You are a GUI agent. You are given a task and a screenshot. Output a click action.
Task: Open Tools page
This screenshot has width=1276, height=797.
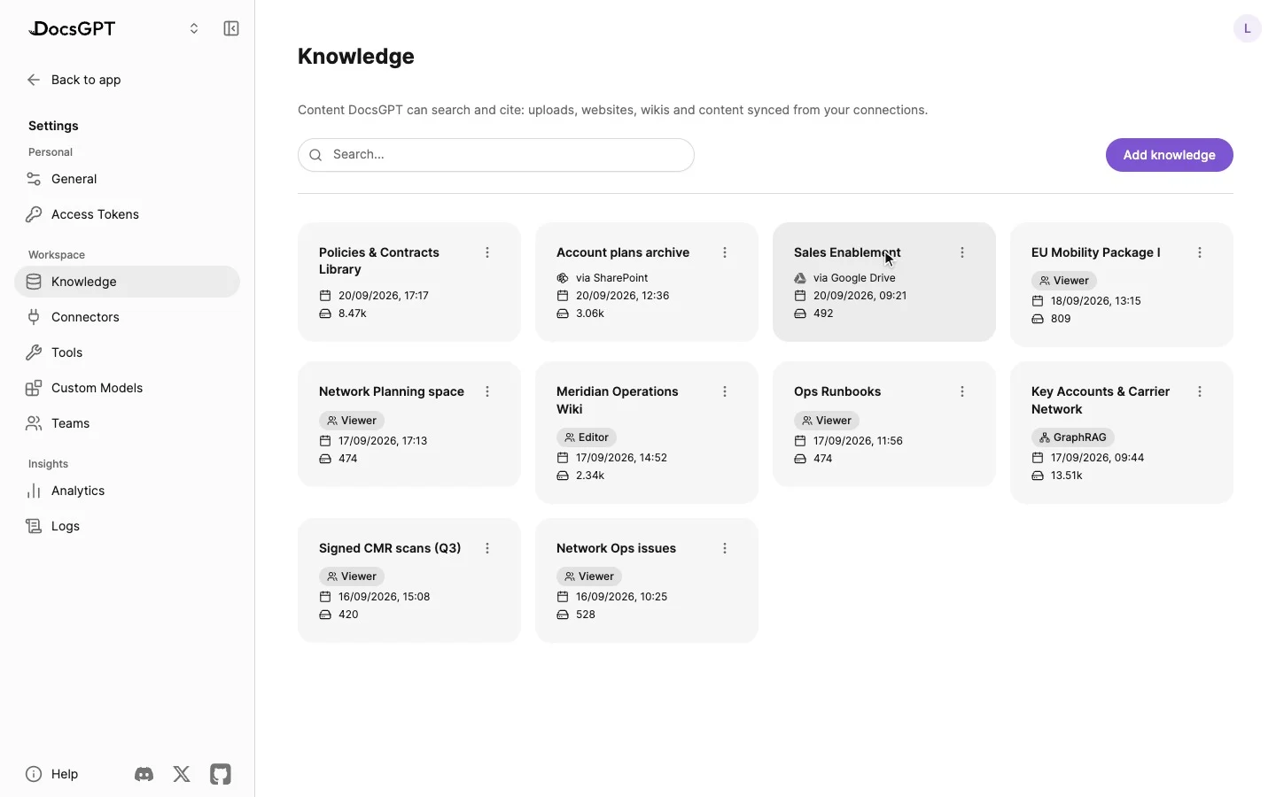pos(127,352)
